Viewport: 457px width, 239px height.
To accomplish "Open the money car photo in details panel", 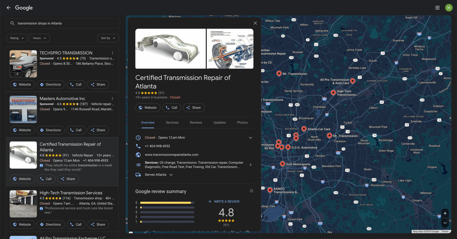I will (171, 49).
